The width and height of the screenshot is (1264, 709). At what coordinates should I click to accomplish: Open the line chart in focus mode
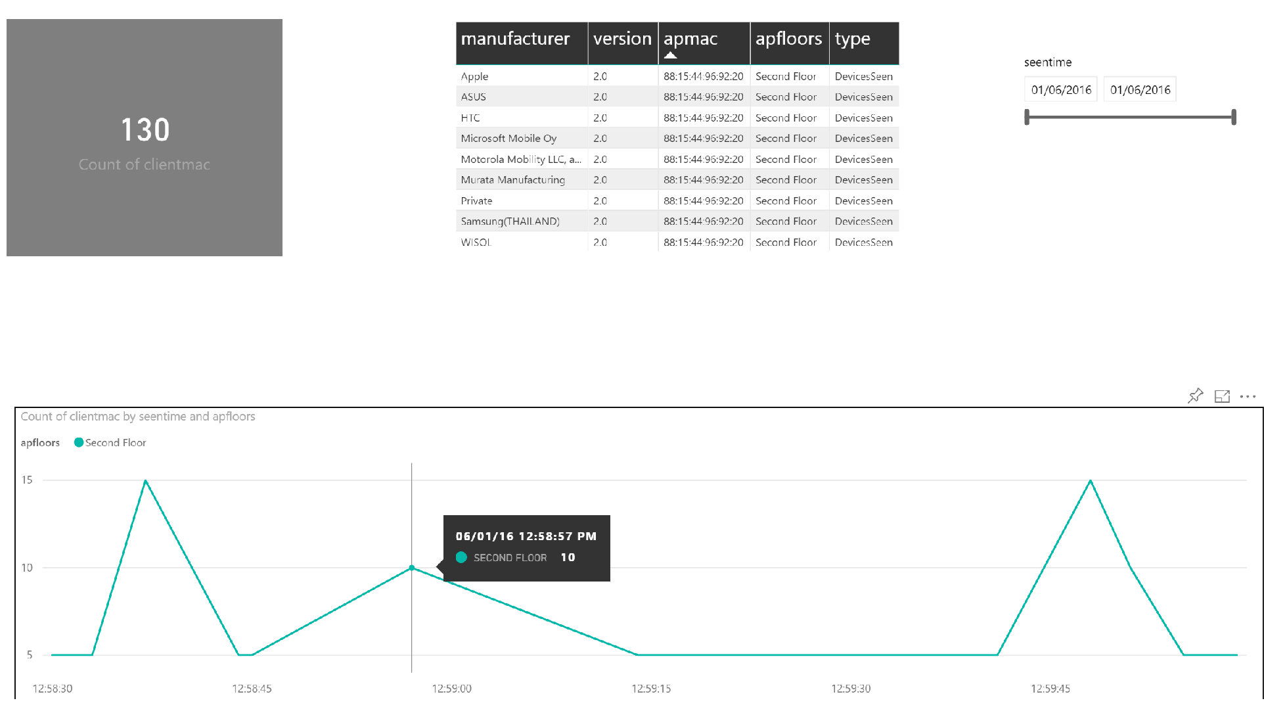[1222, 396]
